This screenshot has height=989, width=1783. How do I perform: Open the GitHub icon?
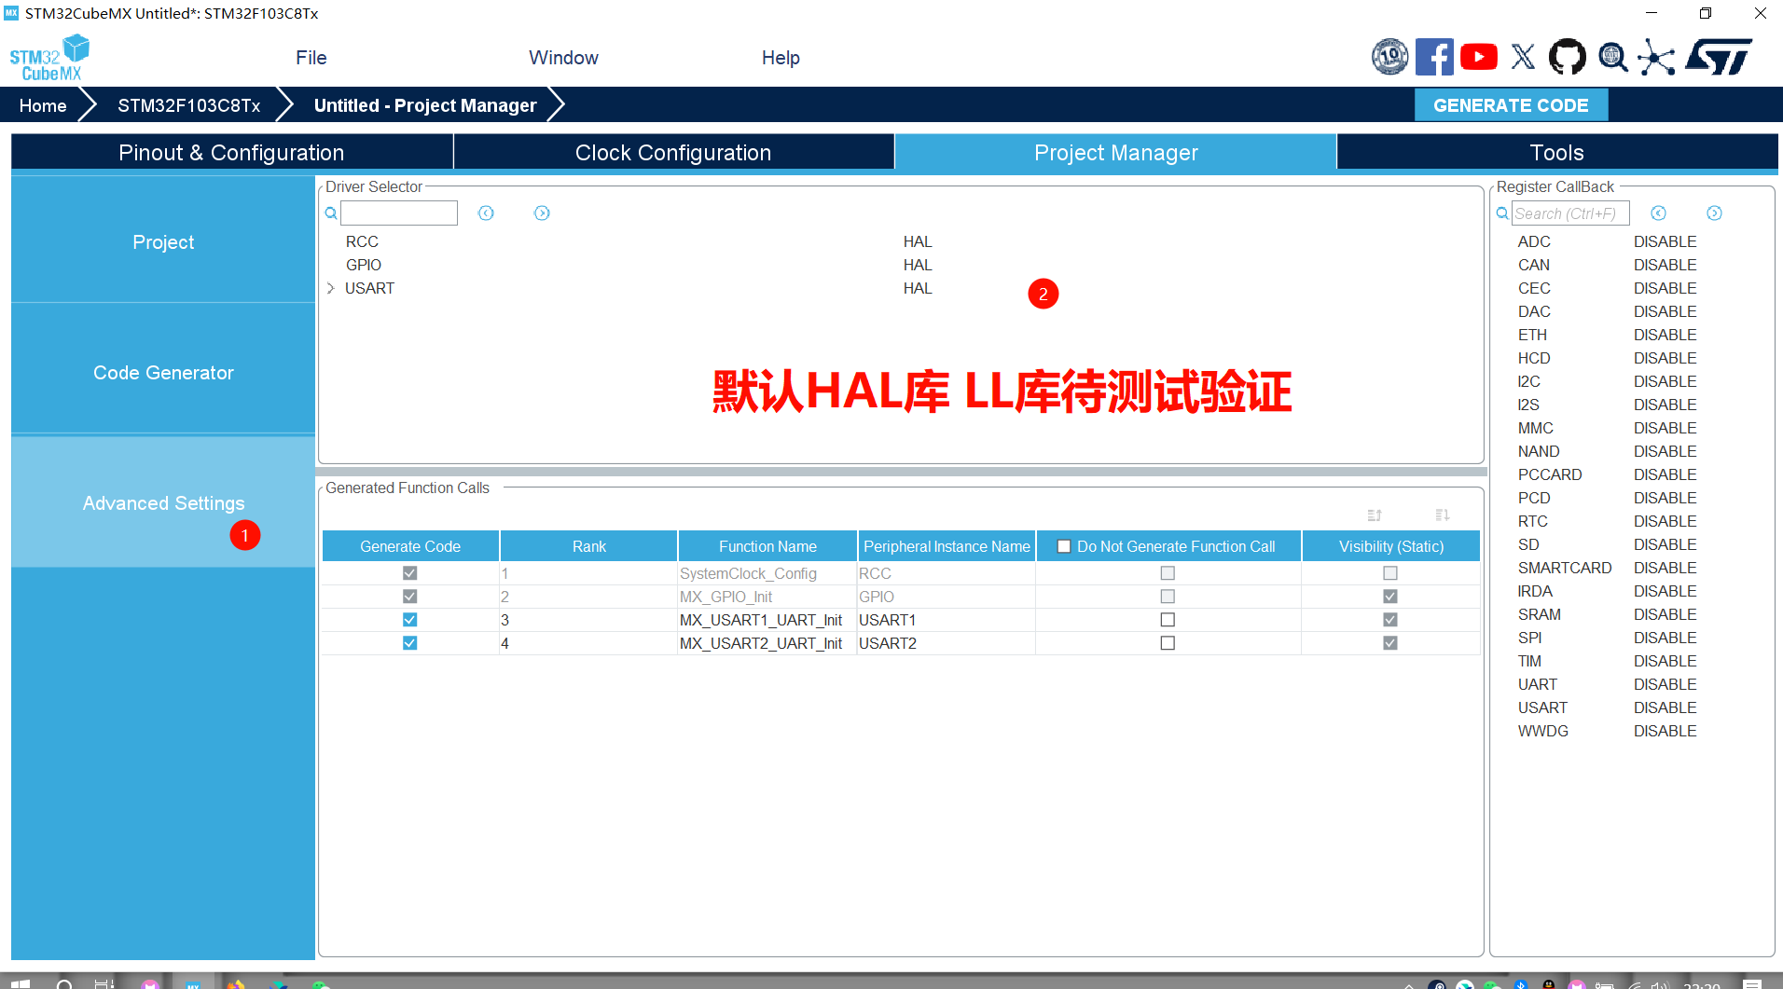(1567, 57)
